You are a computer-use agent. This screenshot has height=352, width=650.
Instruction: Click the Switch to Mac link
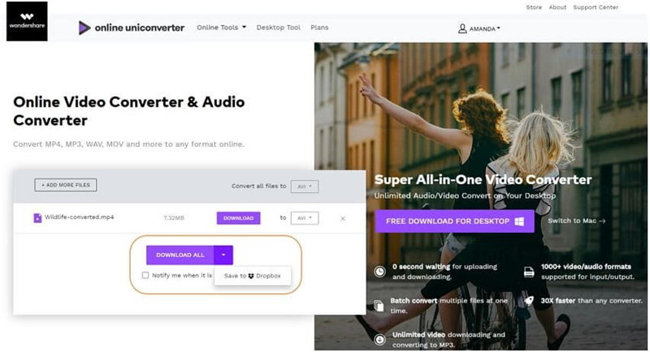pos(577,221)
